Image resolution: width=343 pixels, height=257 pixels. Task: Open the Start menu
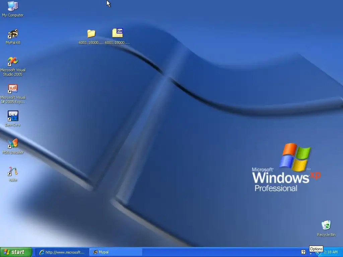pos(16,252)
